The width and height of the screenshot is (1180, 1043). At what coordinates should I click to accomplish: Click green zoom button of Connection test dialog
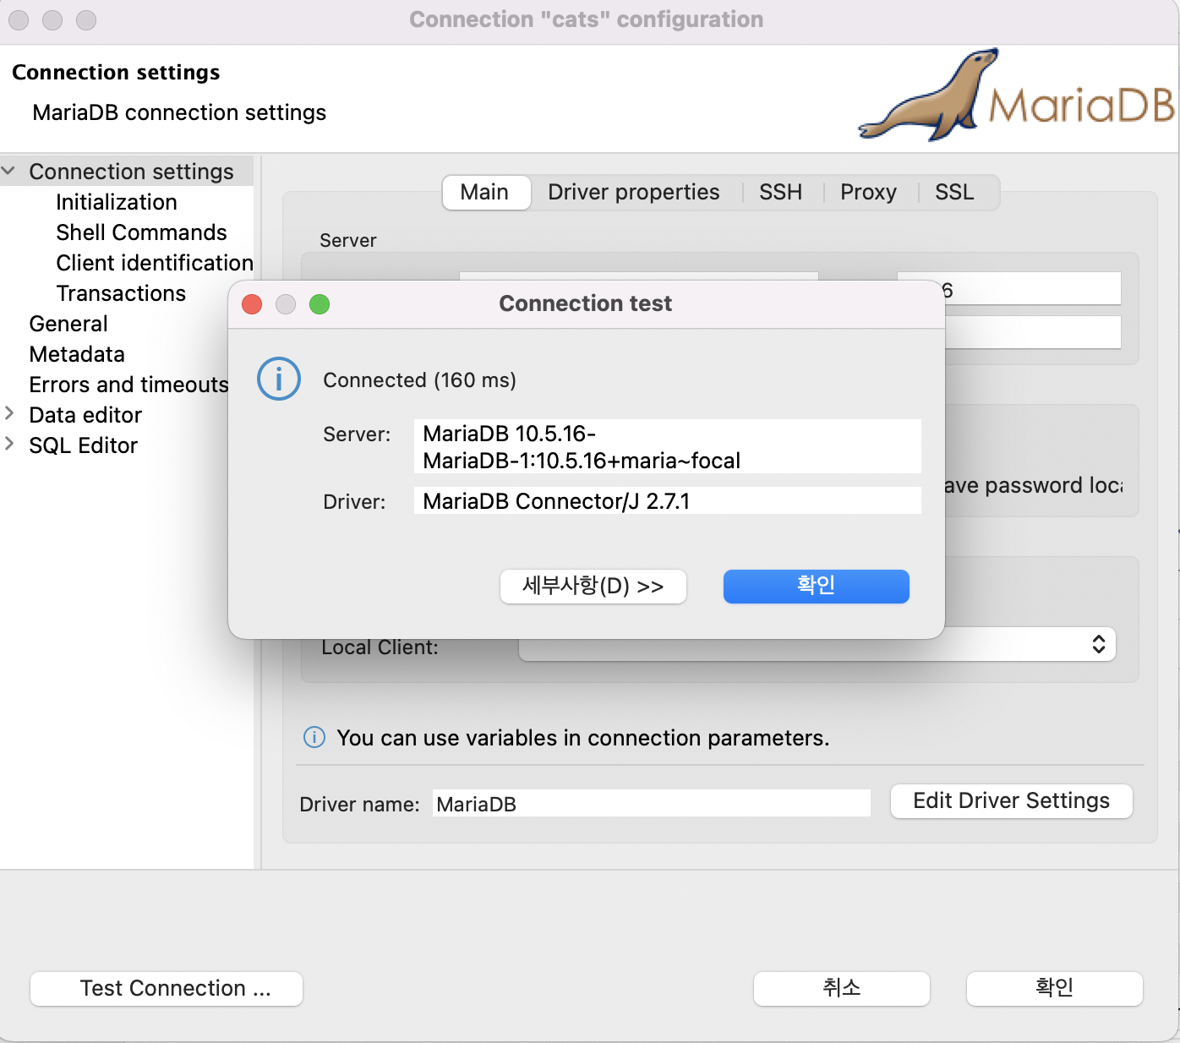320,304
